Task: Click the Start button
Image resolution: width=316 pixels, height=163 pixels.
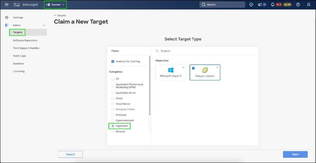Action: (295, 154)
